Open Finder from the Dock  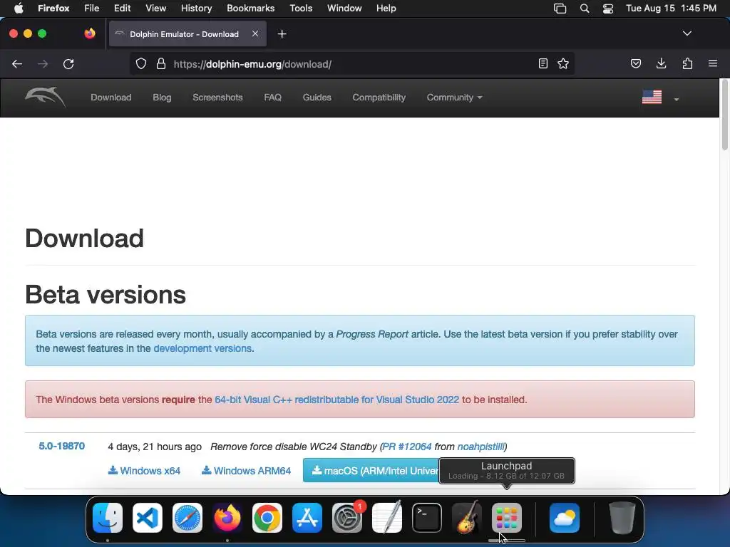(108, 518)
